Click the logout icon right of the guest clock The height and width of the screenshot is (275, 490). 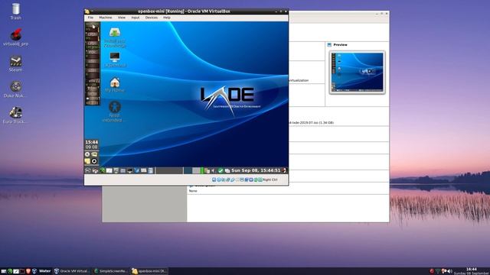284,170
